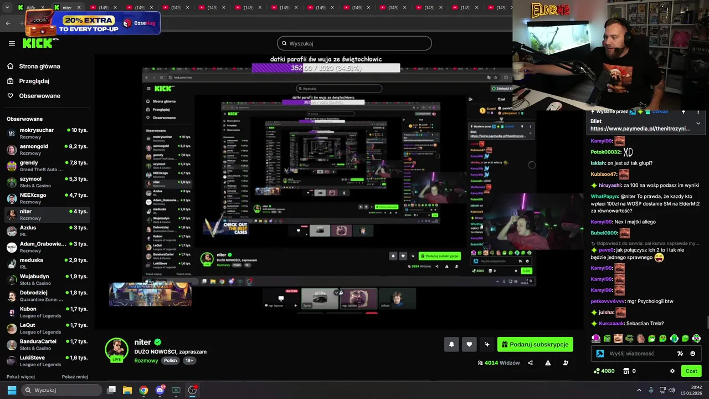Show hidden system tray icons
Viewport: 709px width, 399px height.
[x=639, y=390]
